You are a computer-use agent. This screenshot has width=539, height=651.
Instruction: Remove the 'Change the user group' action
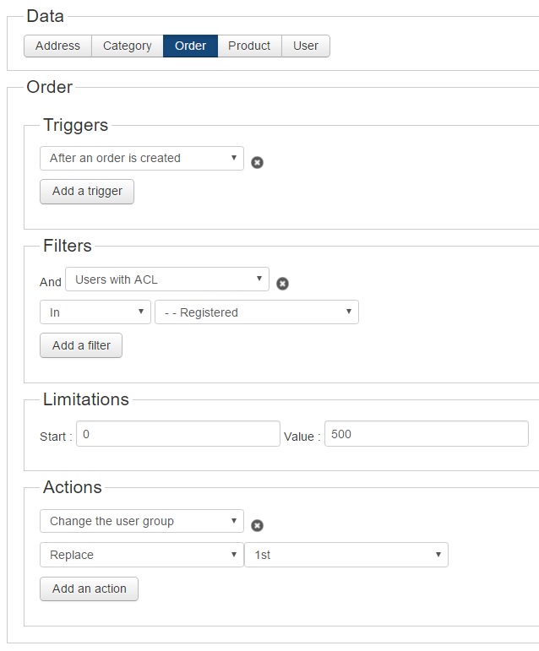pyautogui.click(x=257, y=525)
